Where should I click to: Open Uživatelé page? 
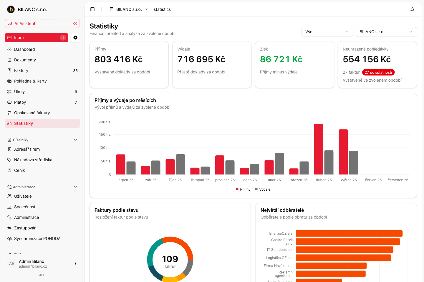point(42,196)
